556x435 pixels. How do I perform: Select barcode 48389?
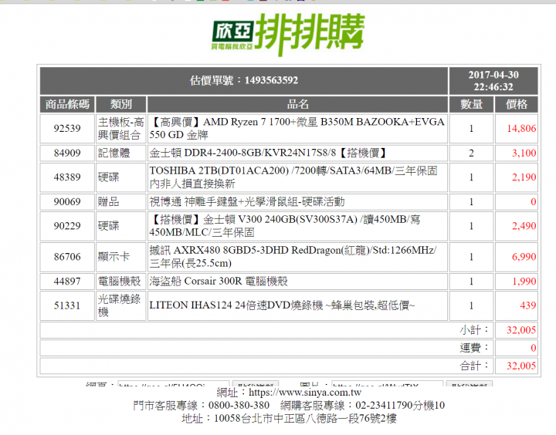pyautogui.click(x=67, y=177)
